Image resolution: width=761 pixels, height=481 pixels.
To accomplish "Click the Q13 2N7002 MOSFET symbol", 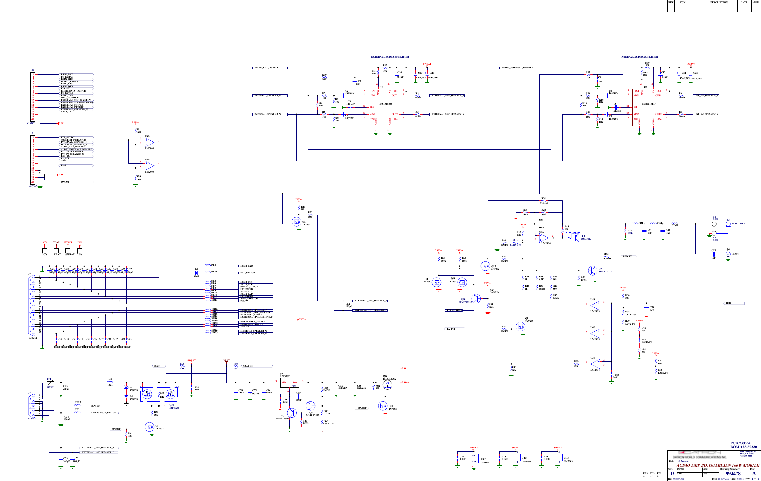I will pos(436,282).
